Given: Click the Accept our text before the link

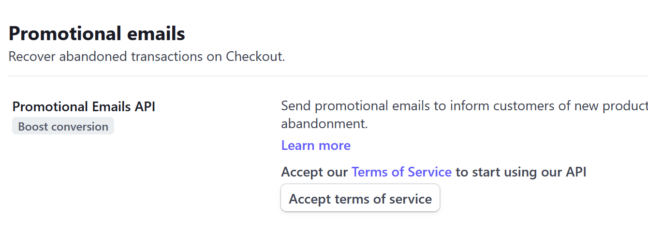Looking at the screenshot, I should coord(314,172).
